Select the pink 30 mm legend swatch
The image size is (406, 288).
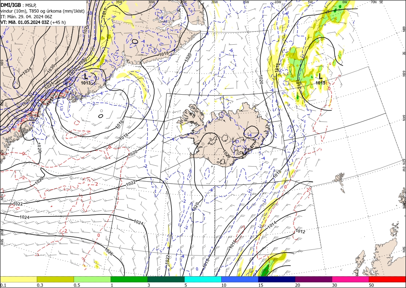[350, 279]
